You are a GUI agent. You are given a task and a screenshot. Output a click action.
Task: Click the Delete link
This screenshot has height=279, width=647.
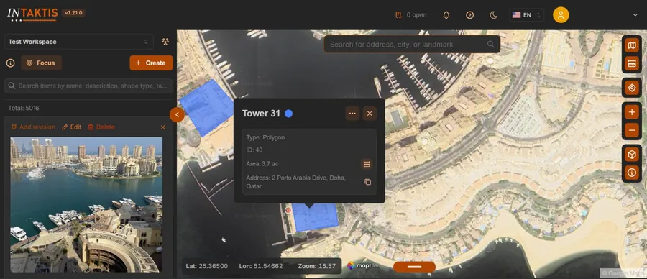coord(101,127)
